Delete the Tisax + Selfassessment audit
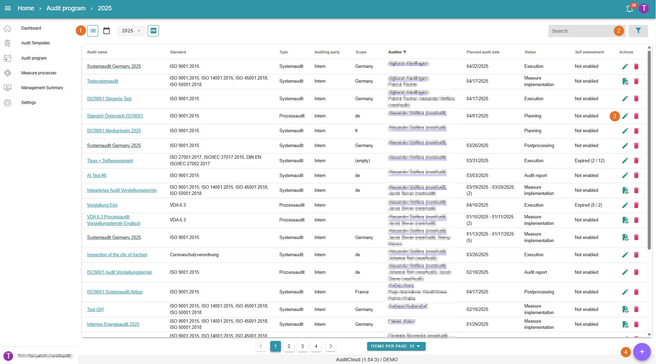The height and width of the screenshot is (364, 656). click(636, 161)
